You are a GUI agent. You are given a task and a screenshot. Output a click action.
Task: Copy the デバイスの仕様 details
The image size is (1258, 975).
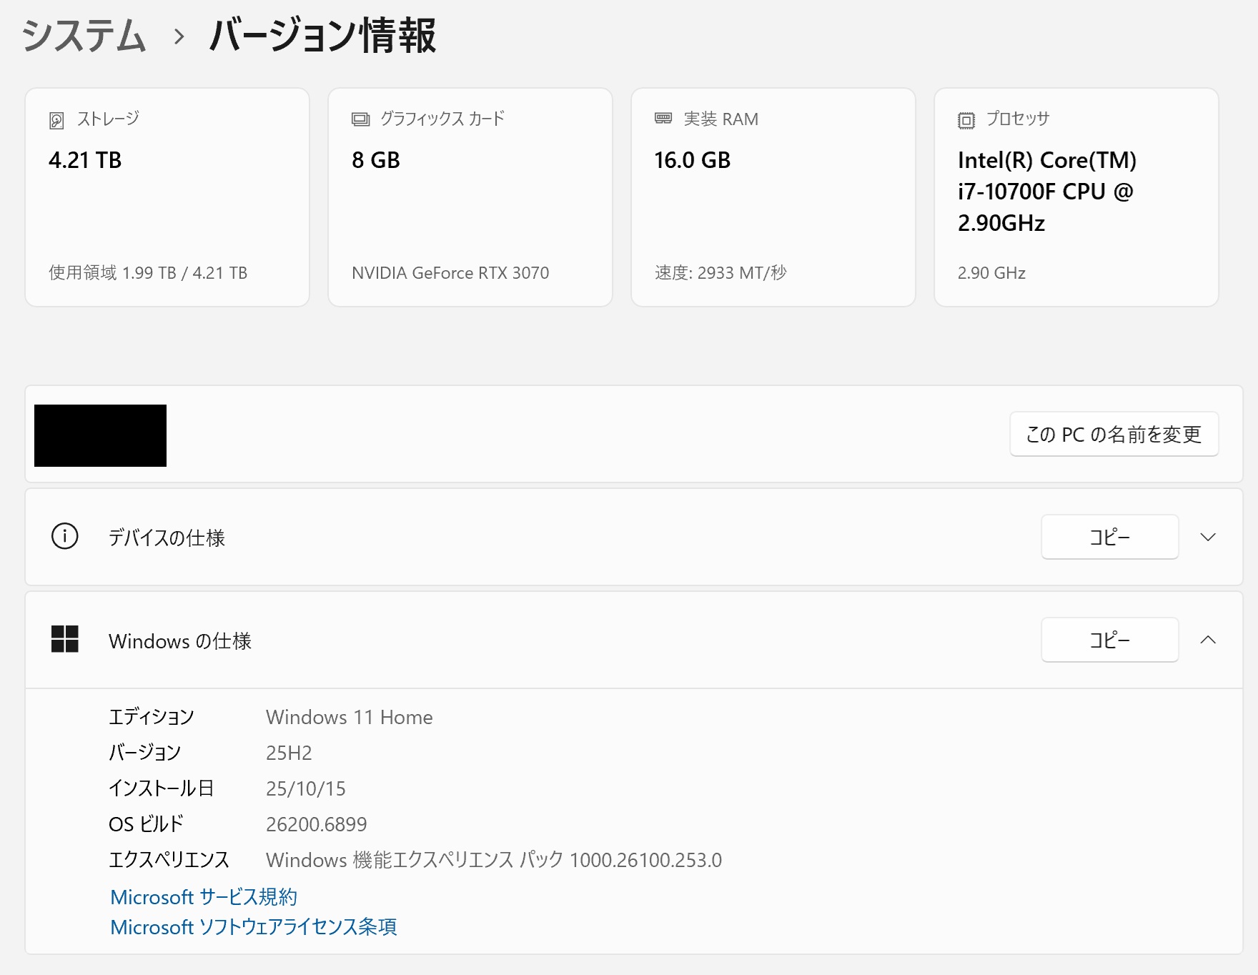(x=1109, y=537)
